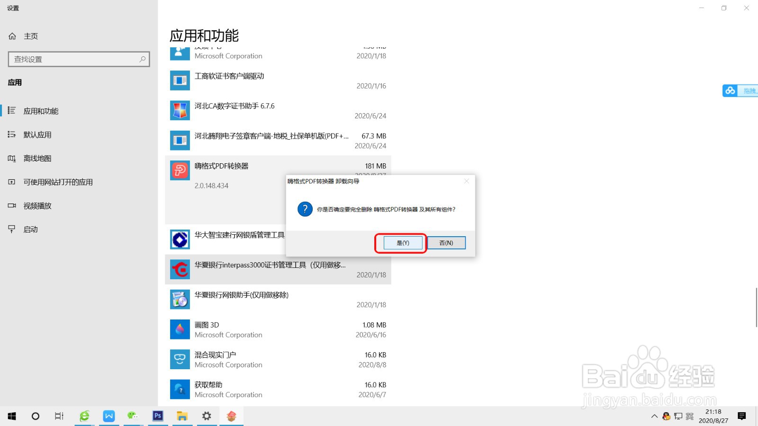
Task: Select the 华夏银行网银助手(仅用做移除) entry
Action: [x=278, y=300]
